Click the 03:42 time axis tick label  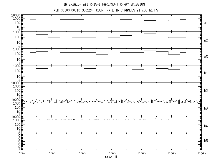(x=21, y=153)
